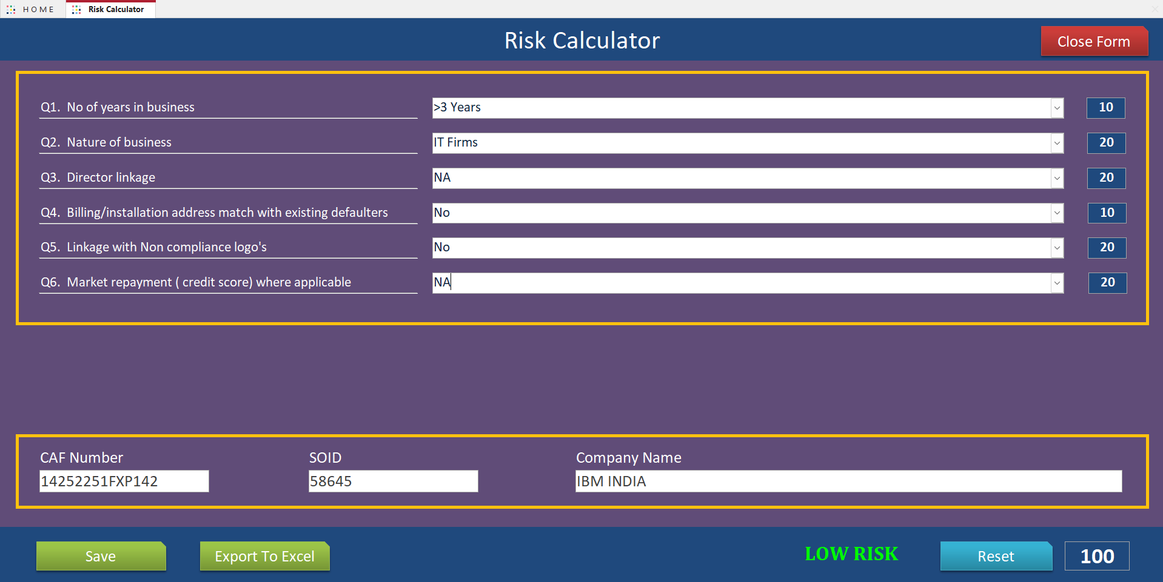Click the LOW RISK status label
1163x582 pixels.
pos(851,554)
